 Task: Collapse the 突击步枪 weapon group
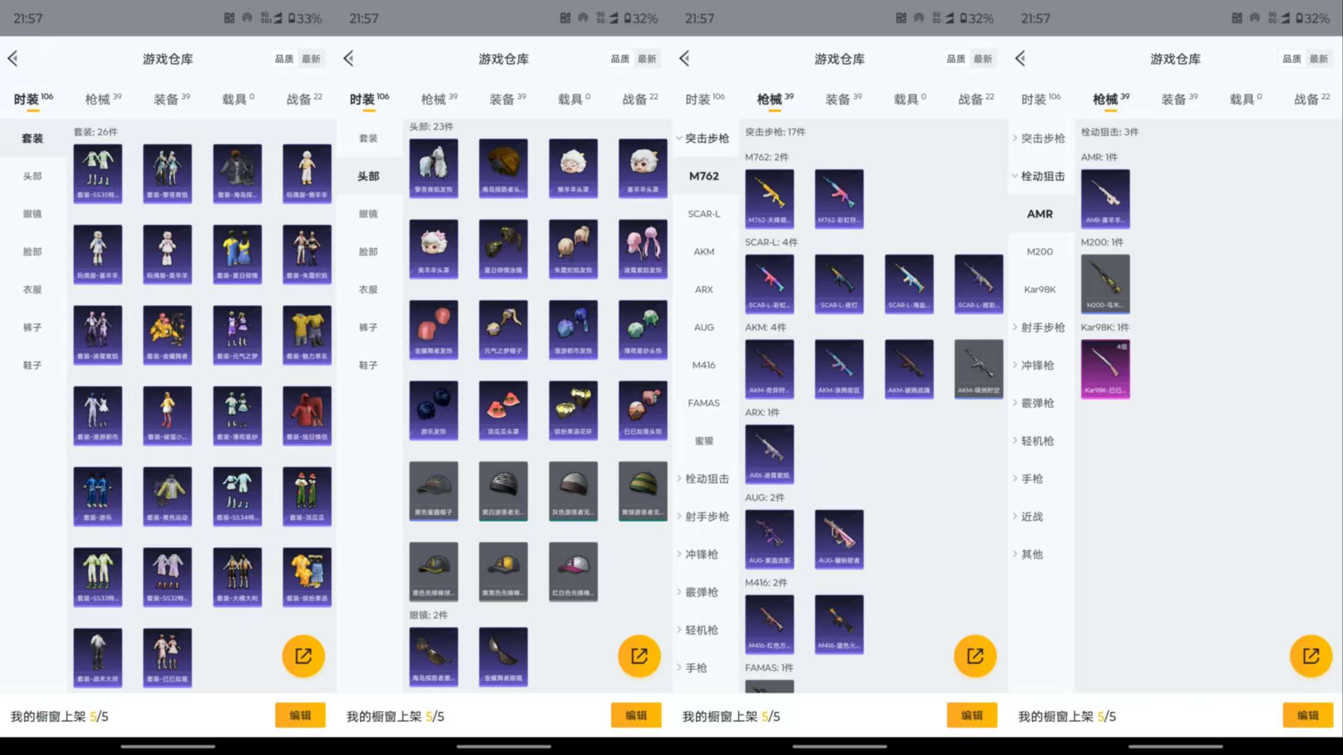coord(704,138)
